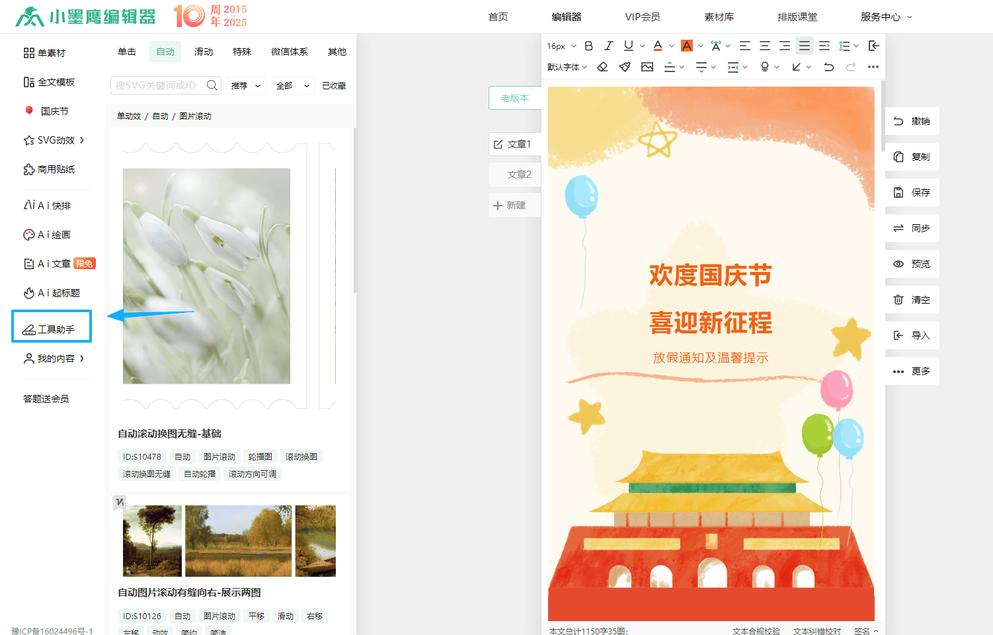Click the 老版本 button
Screen dimensions: 993x635
(x=514, y=98)
